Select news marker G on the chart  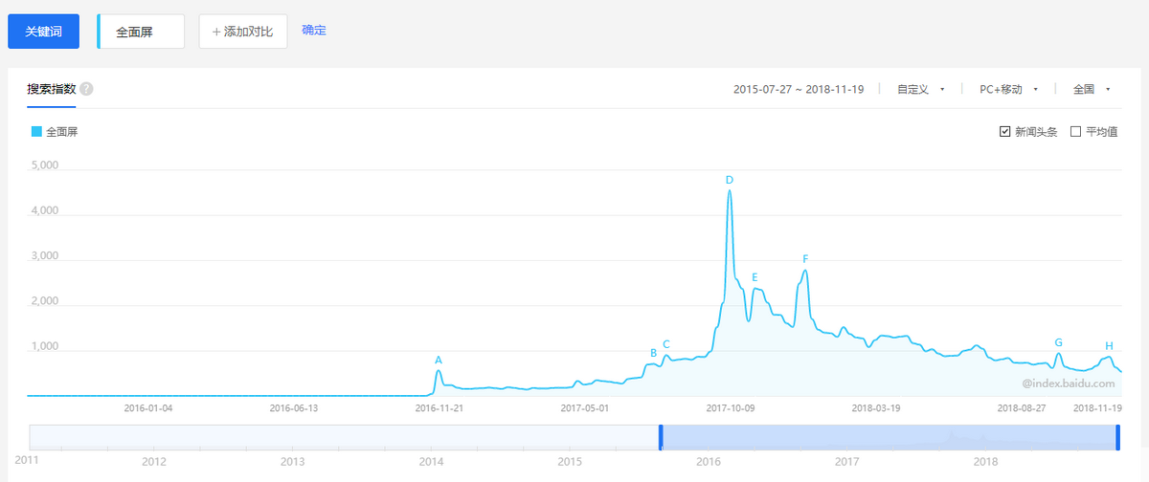pos(1058,342)
